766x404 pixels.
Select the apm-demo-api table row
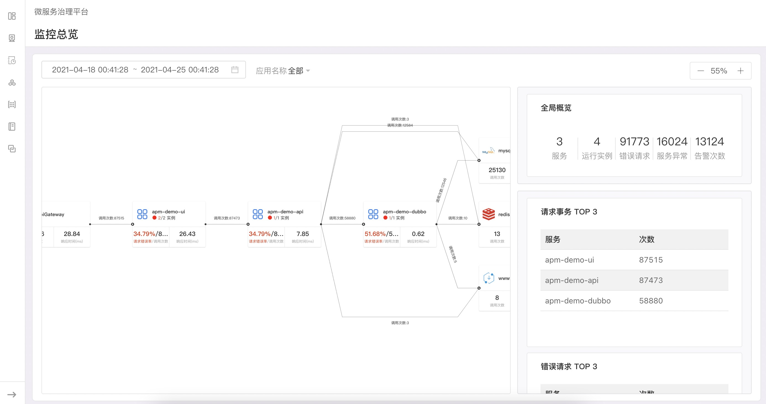pyautogui.click(x=634, y=280)
